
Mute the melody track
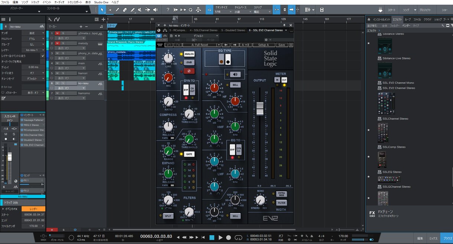[x=58, y=43]
